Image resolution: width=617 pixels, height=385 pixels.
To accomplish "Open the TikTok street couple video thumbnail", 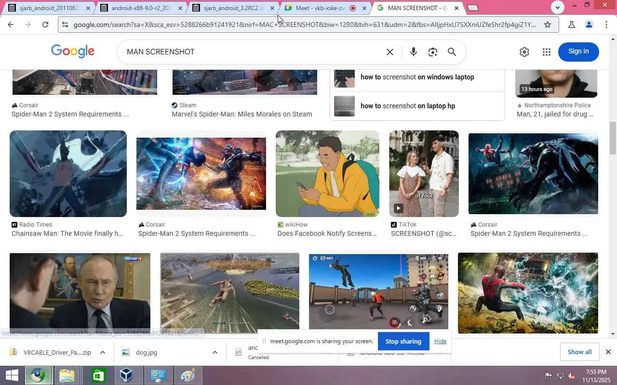I will point(424,174).
